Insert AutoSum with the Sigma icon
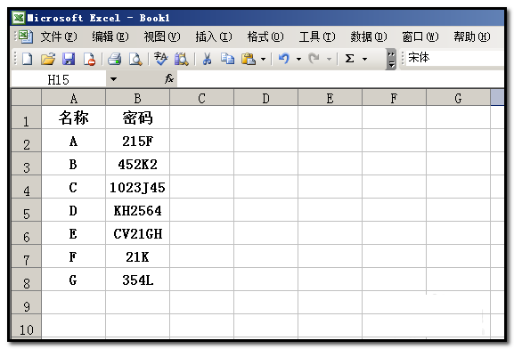This screenshot has width=514, height=349. [350, 59]
